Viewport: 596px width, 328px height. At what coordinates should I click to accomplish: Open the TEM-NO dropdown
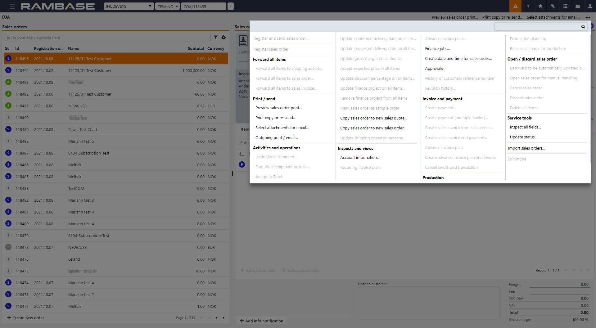coord(167,6)
